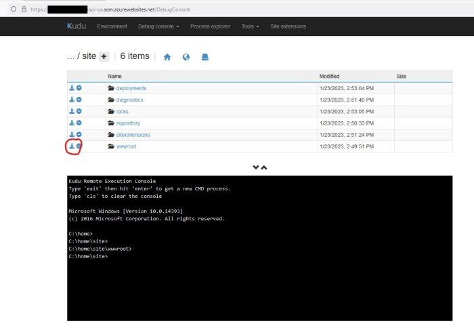Image resolution: width=474 pixels, height=330 pixels.
Task: Open the Environment page
Action: [x=112, y=26]
